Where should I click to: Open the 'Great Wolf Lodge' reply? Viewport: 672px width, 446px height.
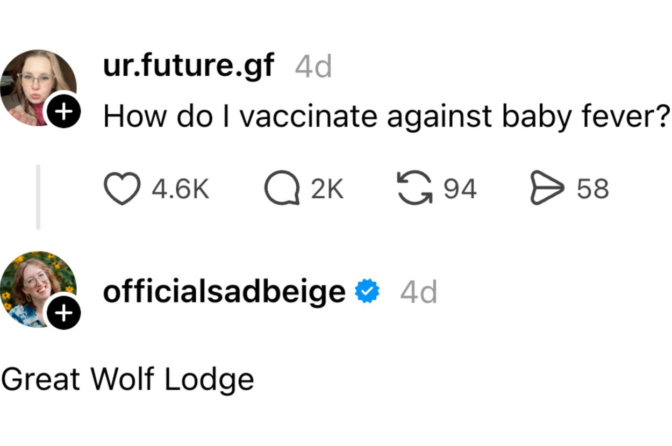(x=127, y=379)
